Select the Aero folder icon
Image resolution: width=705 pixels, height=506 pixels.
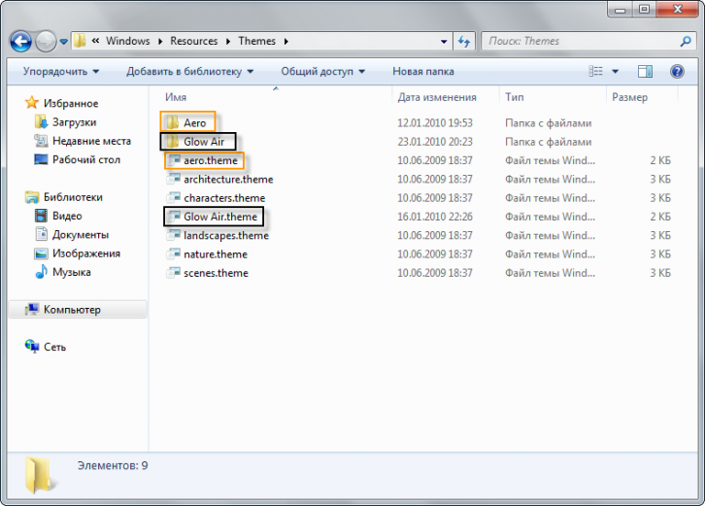point(172,123)
